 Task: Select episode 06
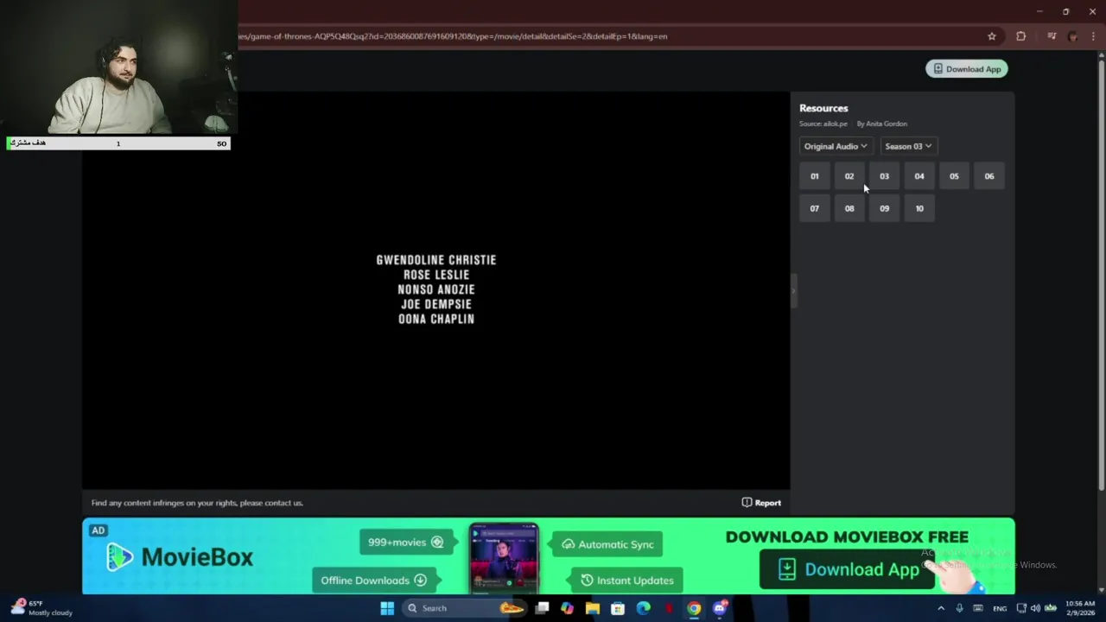tap(989, 176)
